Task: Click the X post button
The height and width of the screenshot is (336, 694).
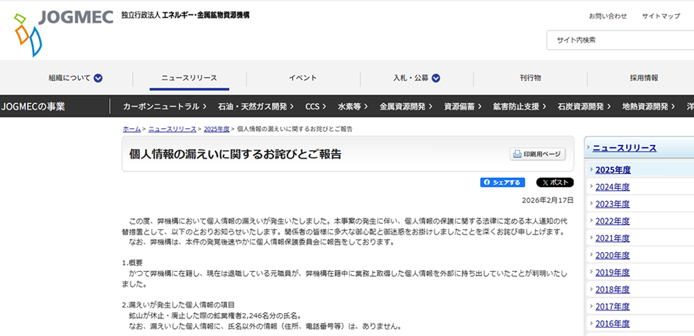Action: (555, 182)
